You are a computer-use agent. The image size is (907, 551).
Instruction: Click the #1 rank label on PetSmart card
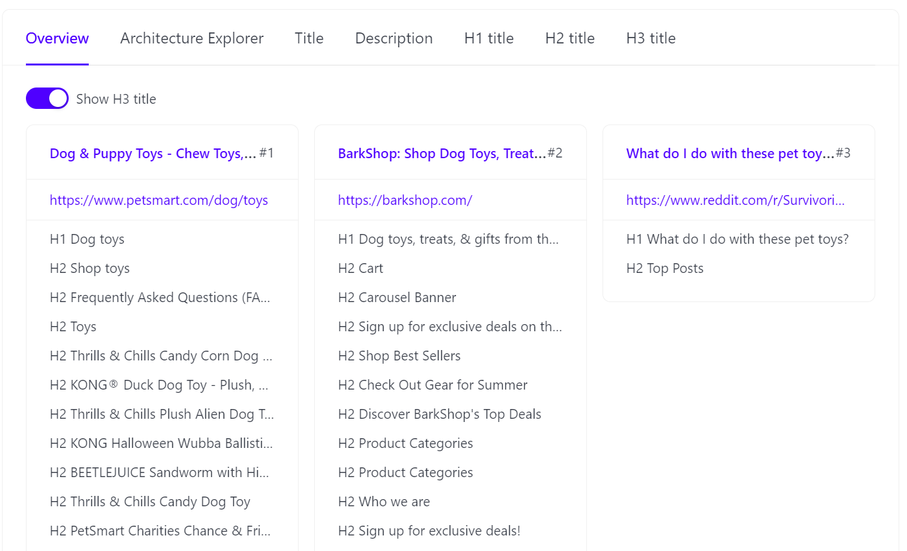pos(266,153)
